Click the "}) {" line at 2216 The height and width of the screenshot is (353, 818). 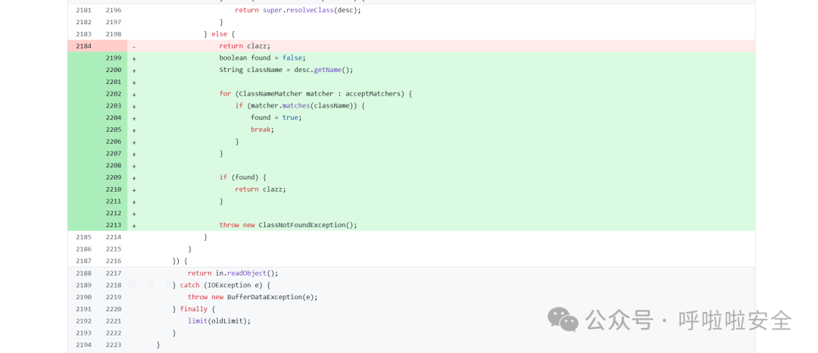tap(180, 261)
